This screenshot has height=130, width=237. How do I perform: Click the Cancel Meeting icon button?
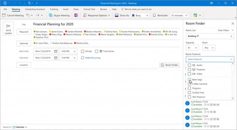[x=4, y=15]
